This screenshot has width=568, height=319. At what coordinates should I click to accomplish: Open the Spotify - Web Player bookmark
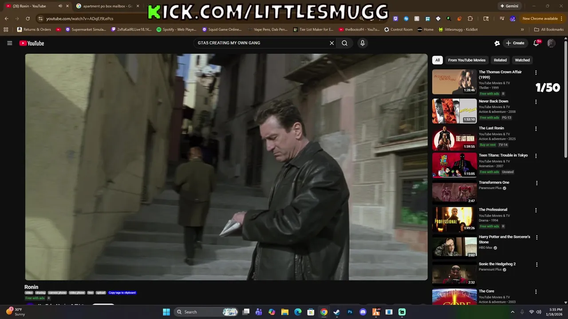(x=177, y=30)
